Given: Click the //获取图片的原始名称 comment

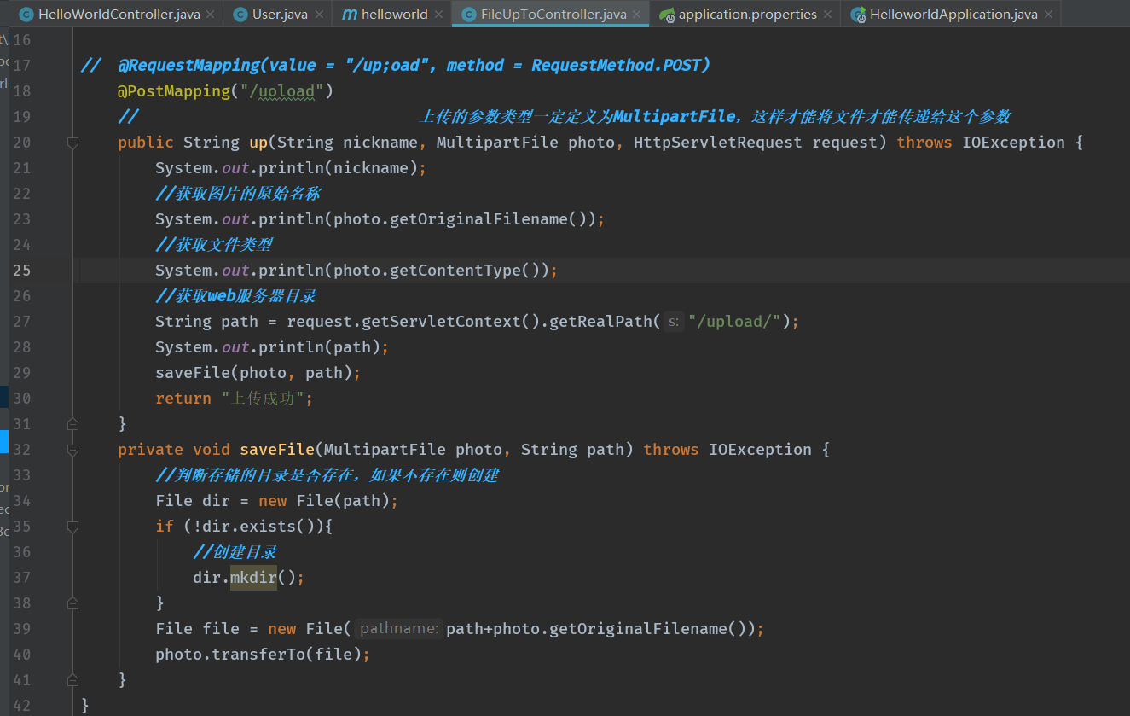Looking at the screenshot, I should (238, 194).
